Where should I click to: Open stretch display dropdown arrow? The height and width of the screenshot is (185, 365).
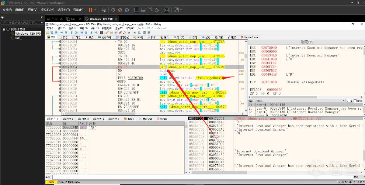[x=180, y=10]
